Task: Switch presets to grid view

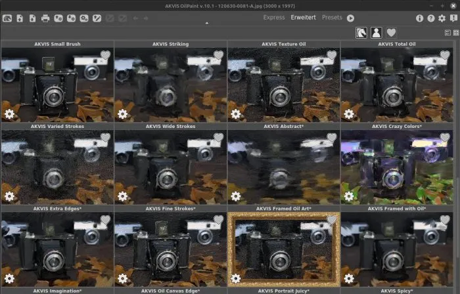Action: point(455,32)
